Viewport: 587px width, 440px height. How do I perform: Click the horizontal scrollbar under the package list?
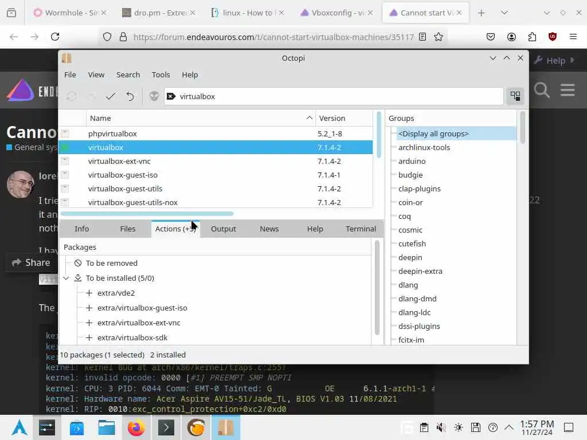pos(147,214)
